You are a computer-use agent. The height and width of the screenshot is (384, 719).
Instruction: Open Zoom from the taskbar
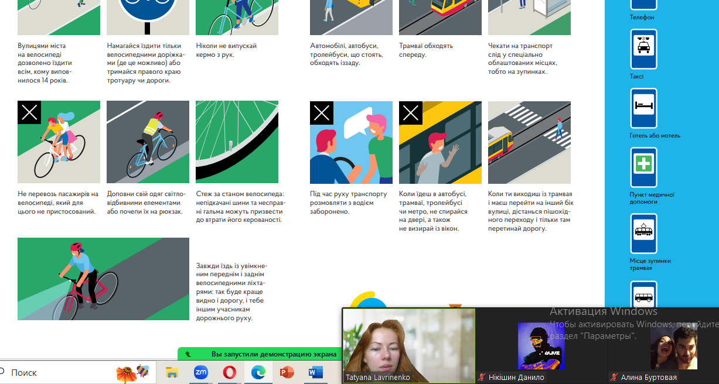point(202,372)
